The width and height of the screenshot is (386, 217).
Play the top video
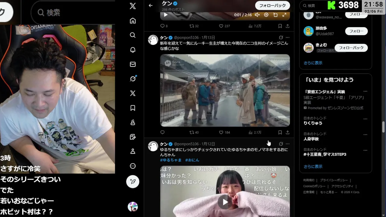pyautogui.click(x=166, y=15)
